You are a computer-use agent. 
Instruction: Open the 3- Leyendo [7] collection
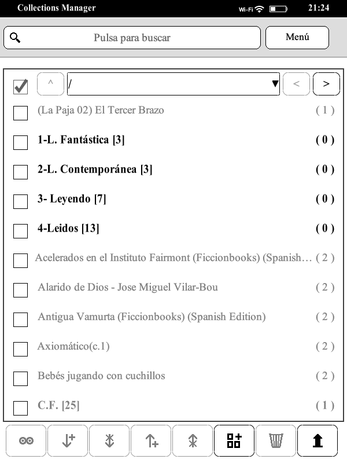click(x=72, y=199)
